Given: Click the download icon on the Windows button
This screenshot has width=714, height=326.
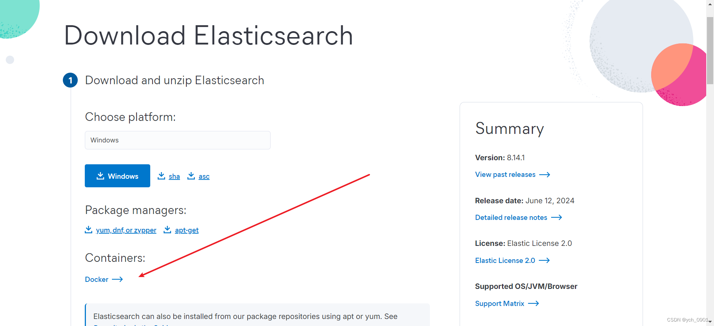Looking at the screenshot, I should click(100, 176).
